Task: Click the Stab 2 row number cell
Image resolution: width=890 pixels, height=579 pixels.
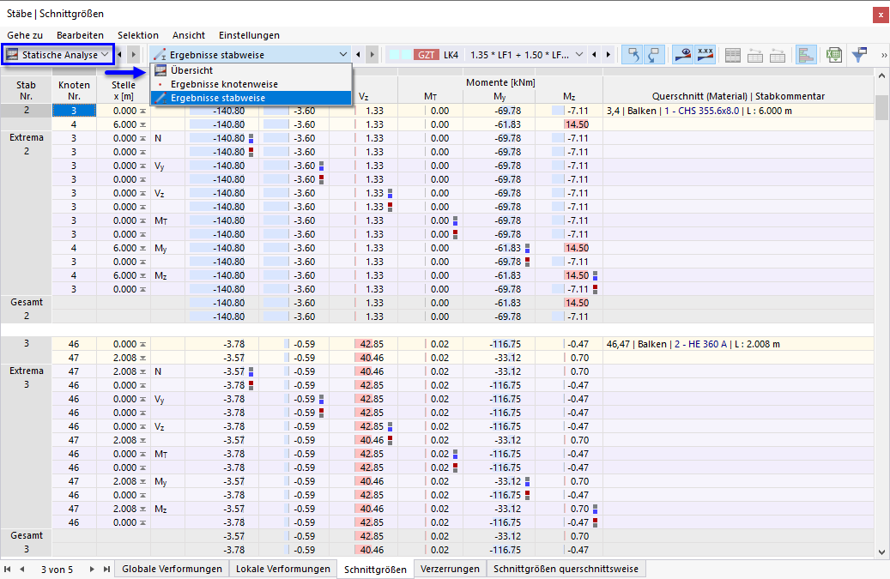Action: pos(26,110)
